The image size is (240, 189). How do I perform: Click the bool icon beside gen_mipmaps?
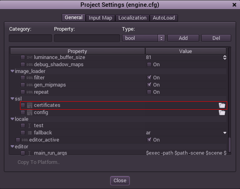(x=30, y=85)
